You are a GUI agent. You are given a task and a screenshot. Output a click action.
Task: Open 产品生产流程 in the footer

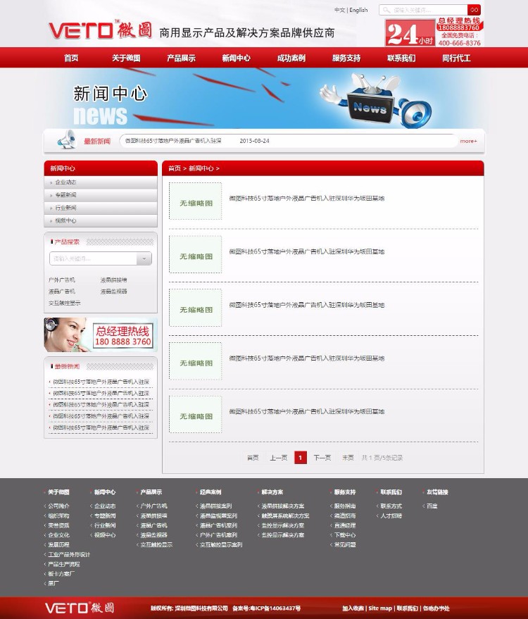[64, 565]
